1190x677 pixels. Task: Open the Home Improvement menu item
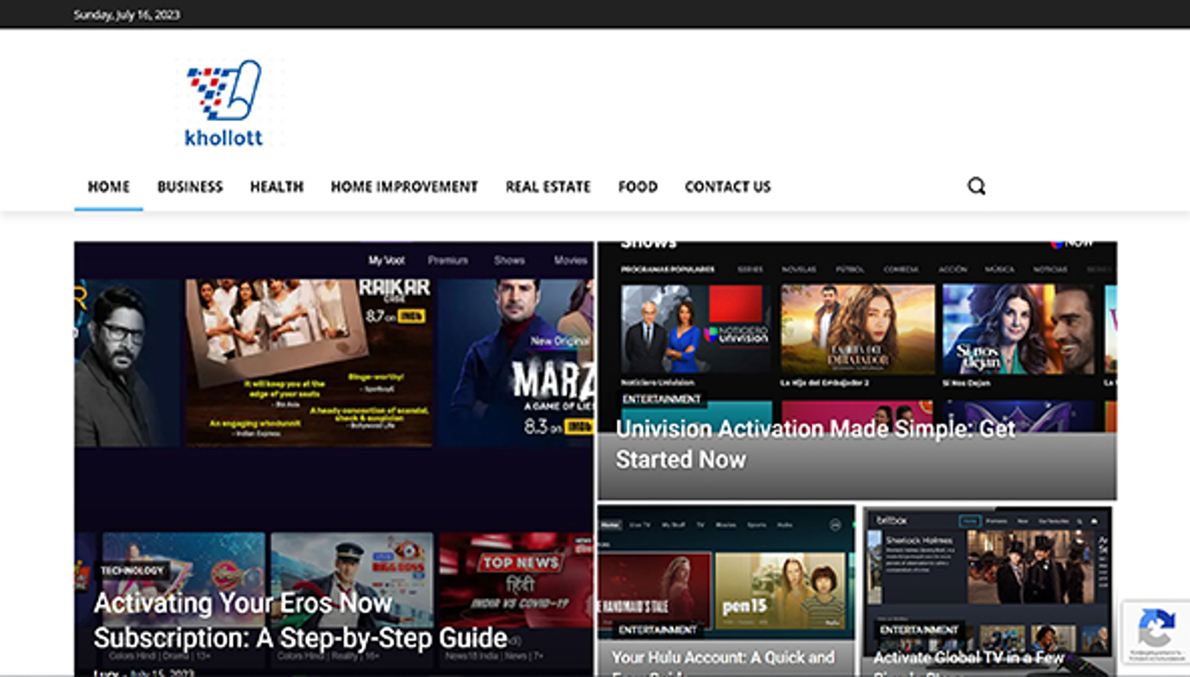click(x=404, y=187)
